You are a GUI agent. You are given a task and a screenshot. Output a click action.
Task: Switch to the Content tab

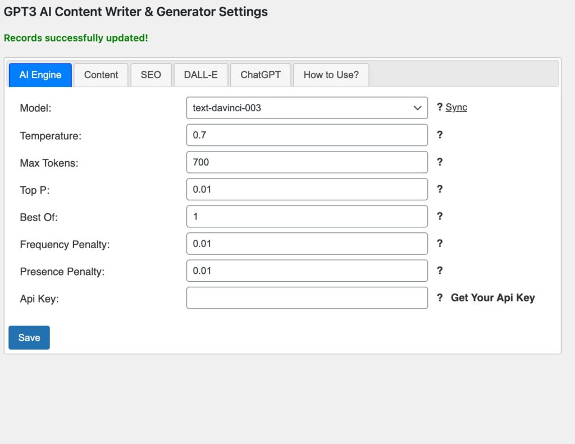click(101, 75)
